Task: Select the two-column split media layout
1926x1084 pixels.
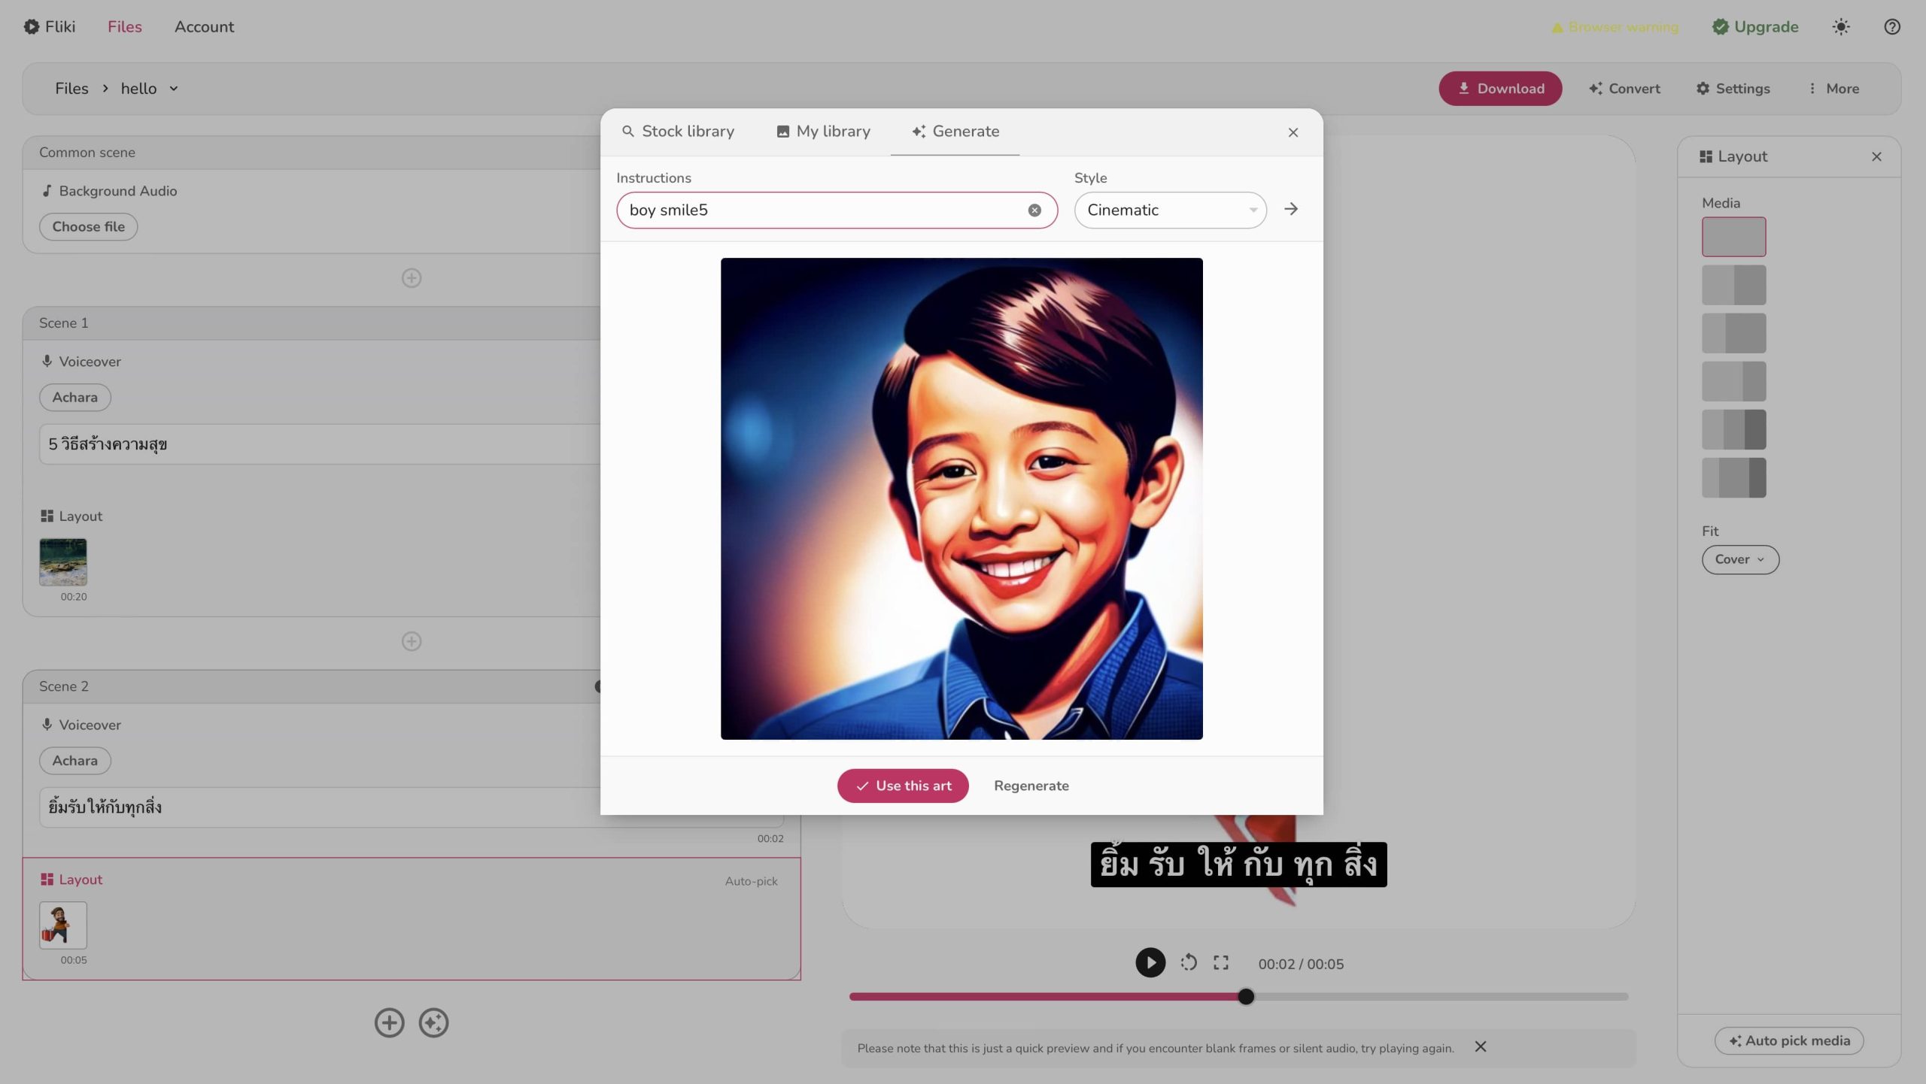Action: click(1733, 285)
